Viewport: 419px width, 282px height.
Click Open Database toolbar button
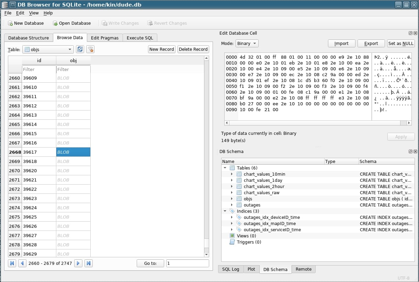[72, 23]
